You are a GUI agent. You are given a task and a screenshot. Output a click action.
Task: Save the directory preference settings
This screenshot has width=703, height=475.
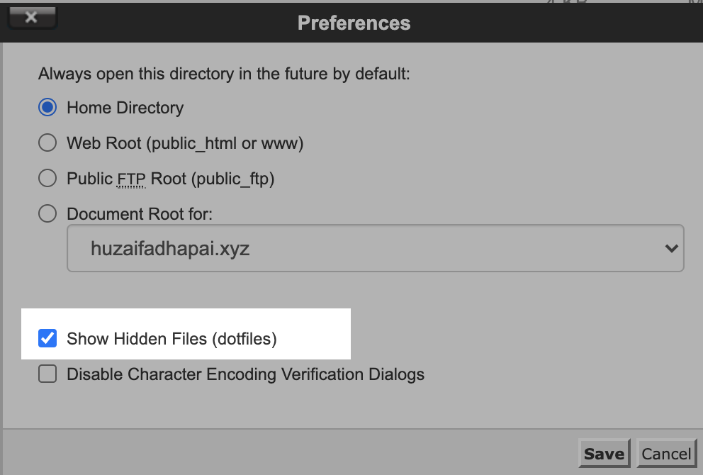click(604, 453)
